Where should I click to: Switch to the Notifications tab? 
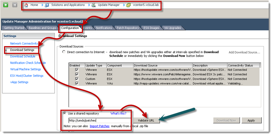pos(104,28)
